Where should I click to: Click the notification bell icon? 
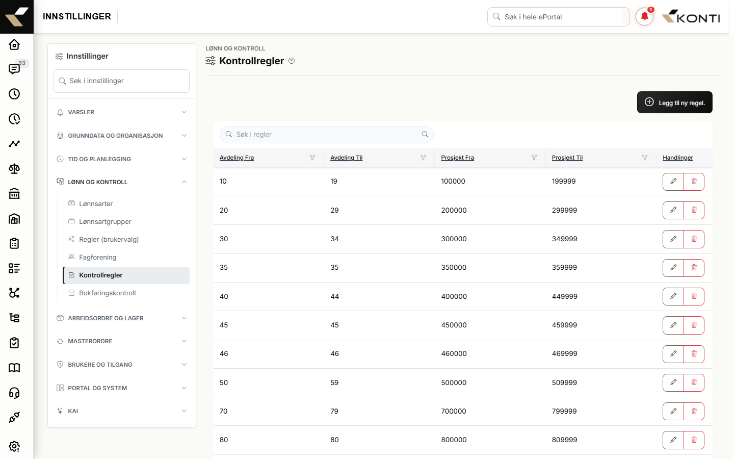pos(644,16)
